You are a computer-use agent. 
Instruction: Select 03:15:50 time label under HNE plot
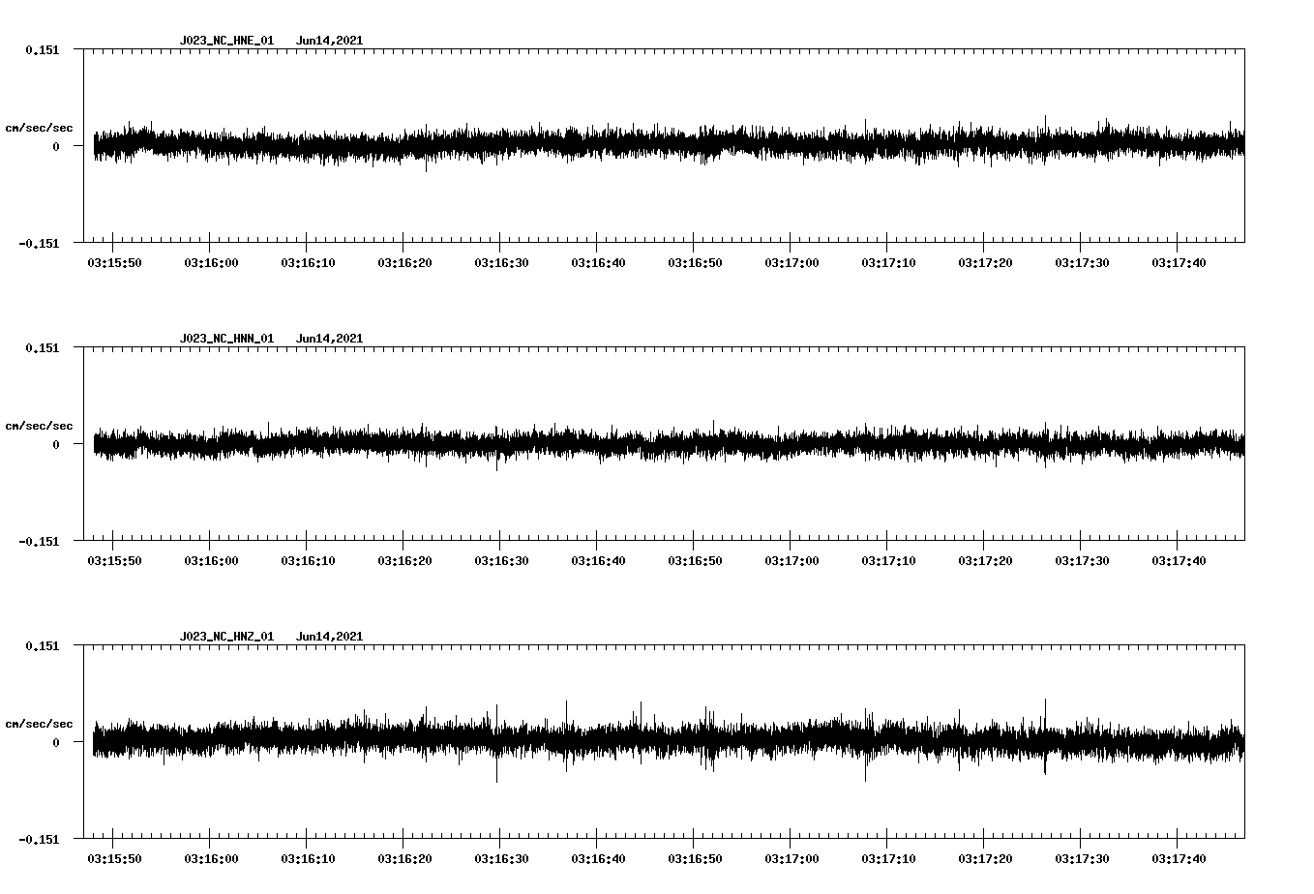114,263
